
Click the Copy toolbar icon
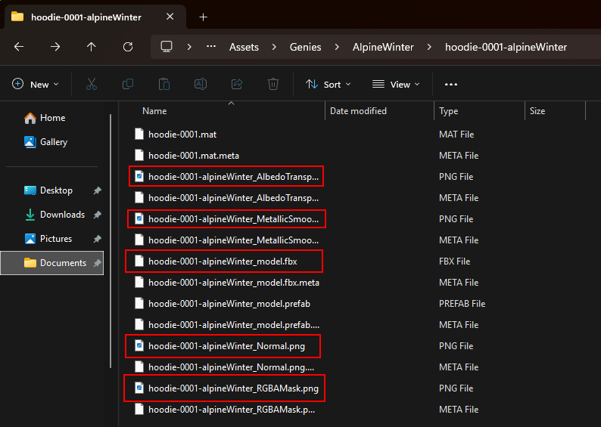coord(128,84)
